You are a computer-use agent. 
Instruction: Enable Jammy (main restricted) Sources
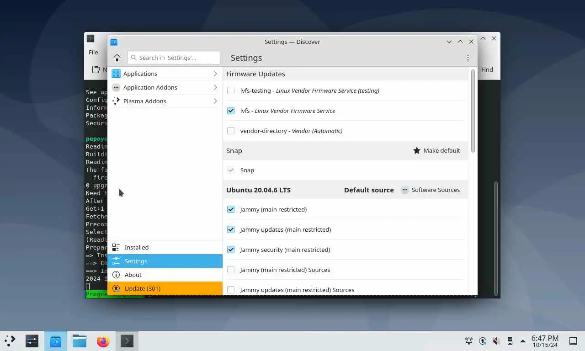231,270
